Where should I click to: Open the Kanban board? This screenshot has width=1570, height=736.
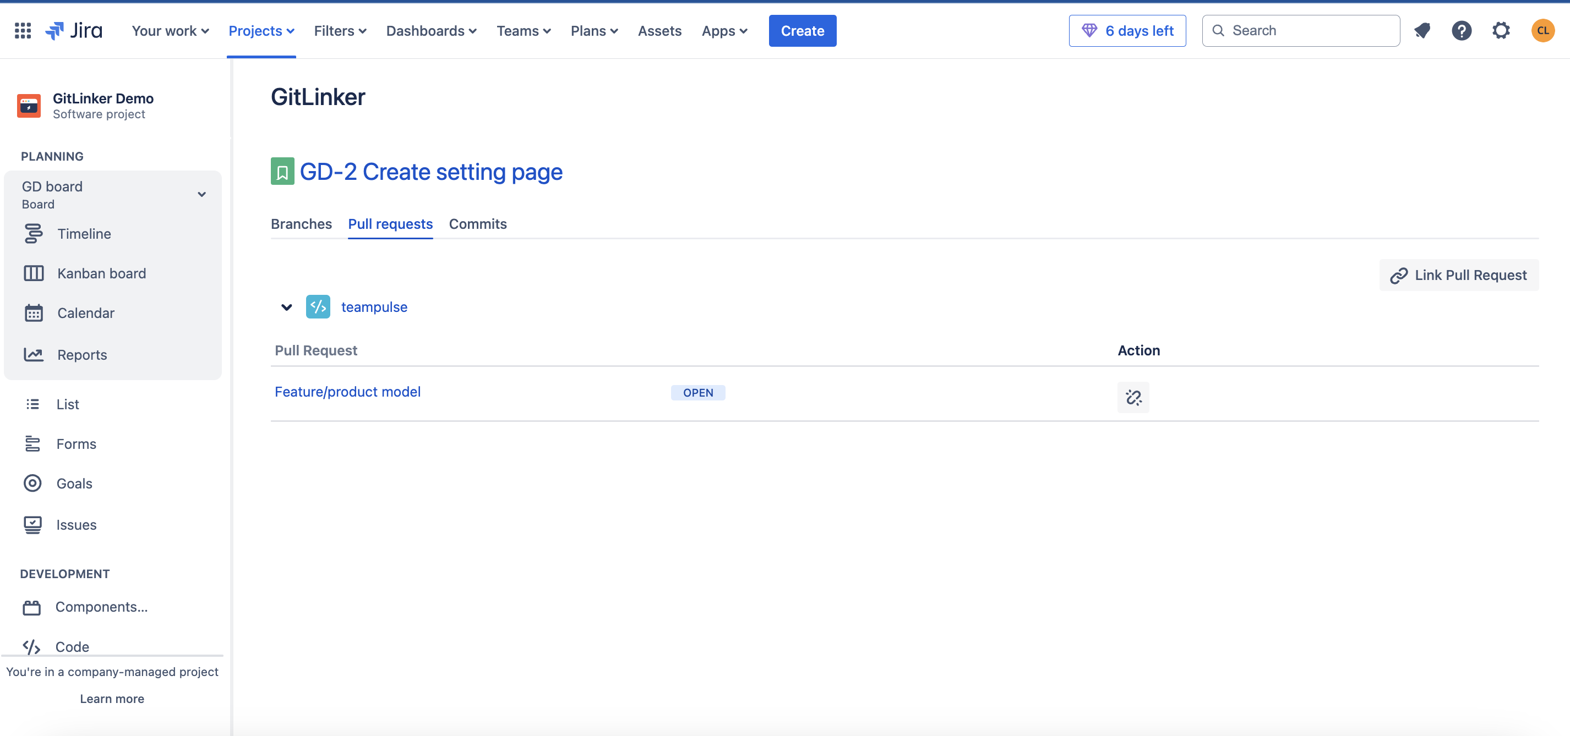pyautogui.click(x=101, y=273)
